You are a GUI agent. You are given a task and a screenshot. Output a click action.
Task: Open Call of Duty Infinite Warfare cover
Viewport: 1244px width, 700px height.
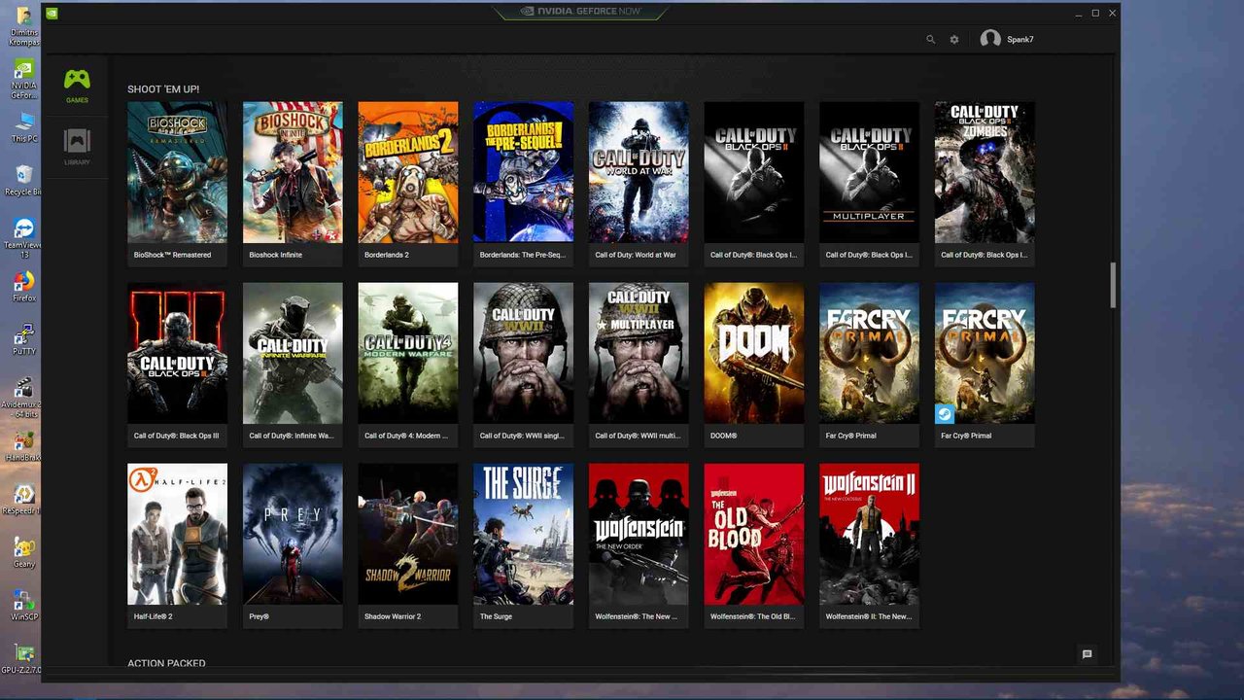pos(293,353)
